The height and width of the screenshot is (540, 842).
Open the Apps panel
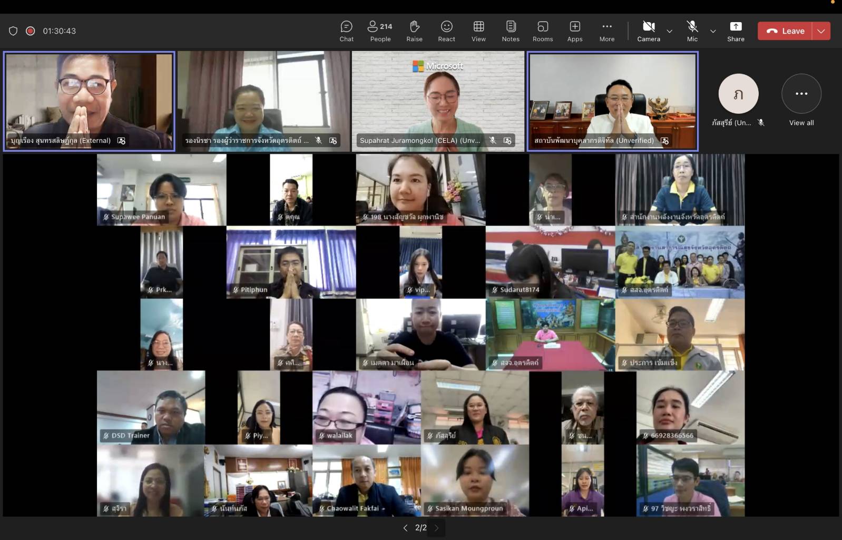coord(574,31)
